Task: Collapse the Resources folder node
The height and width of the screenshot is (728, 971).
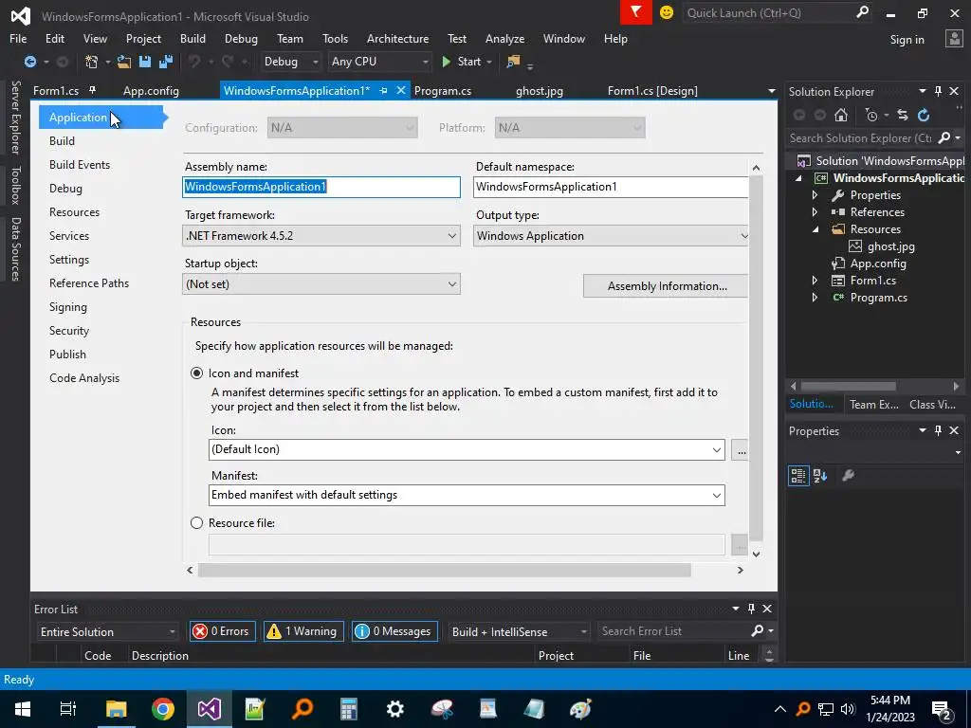Action: (x=815, y=229)
